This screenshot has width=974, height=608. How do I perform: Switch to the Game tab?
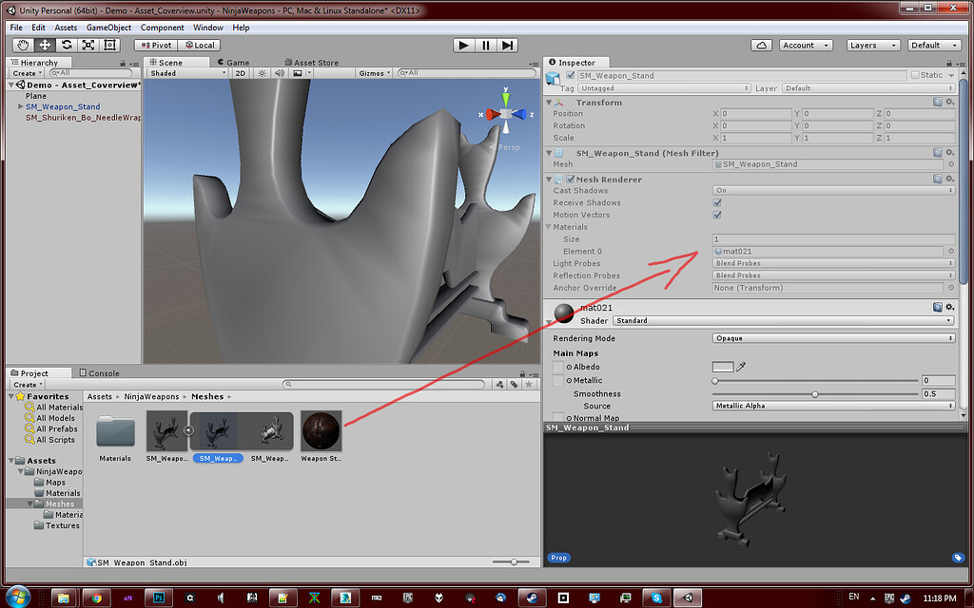coord(233,62)
